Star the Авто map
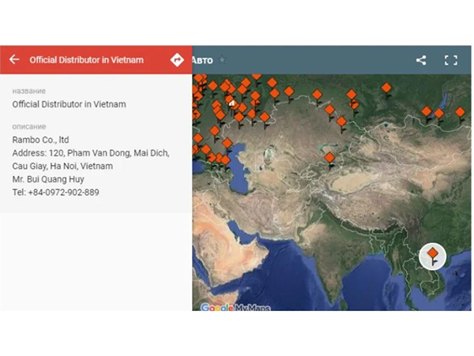Image resolution: width=474 pixels, height=356 pixels. click(222, 60)
